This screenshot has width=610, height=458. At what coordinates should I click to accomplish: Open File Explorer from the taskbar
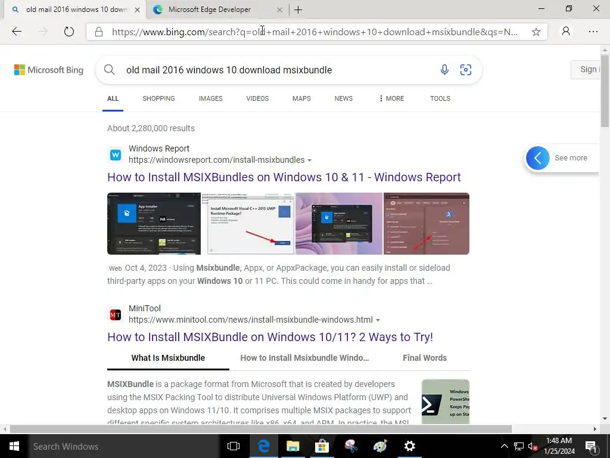pos(293,446)
